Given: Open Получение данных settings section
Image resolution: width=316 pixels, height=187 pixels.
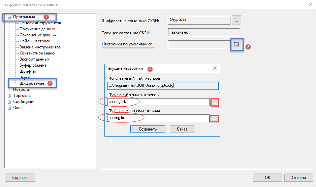Looking at the screenshot, I should pos(37,29).
